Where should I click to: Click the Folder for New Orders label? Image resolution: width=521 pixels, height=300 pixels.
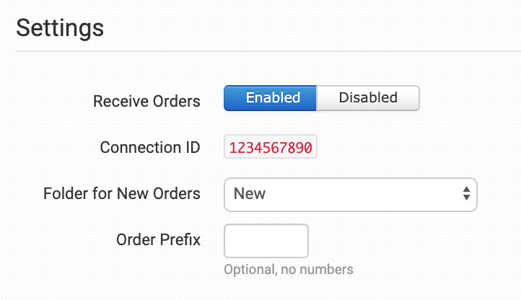pos(122,194)
